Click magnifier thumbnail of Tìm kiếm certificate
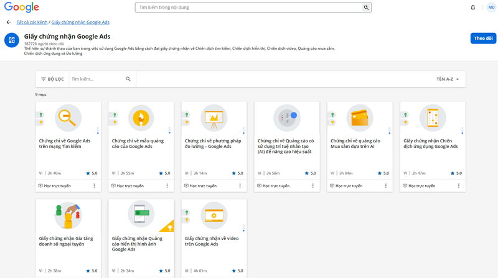 pyautogui.click(x=68, y=118)
